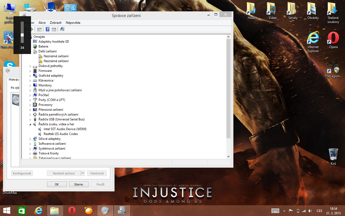The height and width of the screenshot is (216, 345).
Task: Open the Nastavit výchozí dropdown arrow
Action: pyautogui.click(x=83, y=173)
